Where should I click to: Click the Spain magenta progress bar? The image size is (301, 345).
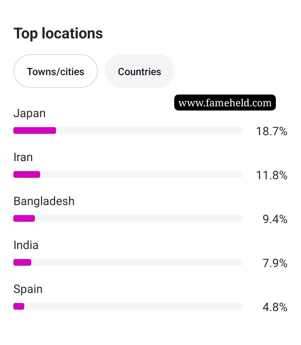pos(19,306)
